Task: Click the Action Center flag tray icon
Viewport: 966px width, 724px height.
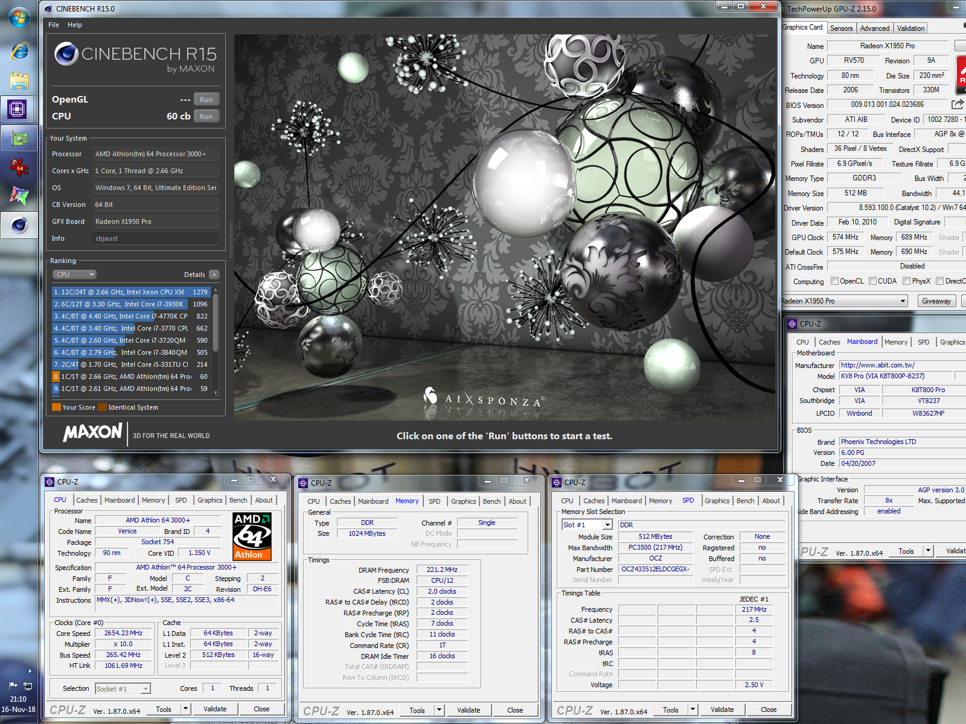Action: coord(13,685)
